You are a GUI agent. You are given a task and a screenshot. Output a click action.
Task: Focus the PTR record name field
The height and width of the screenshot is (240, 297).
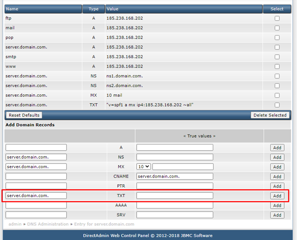coord(36,186)
